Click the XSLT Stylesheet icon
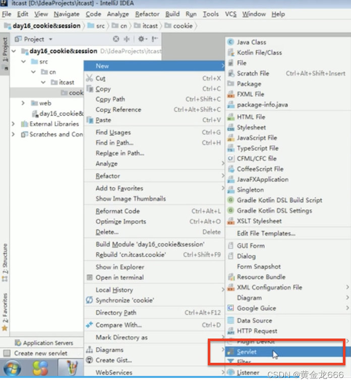This screenshot has height=384, width=351. click(230, 221)
